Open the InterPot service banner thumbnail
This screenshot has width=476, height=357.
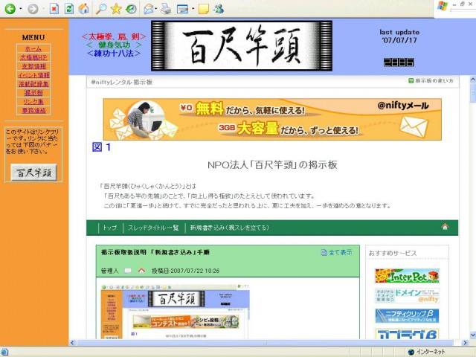406,276
